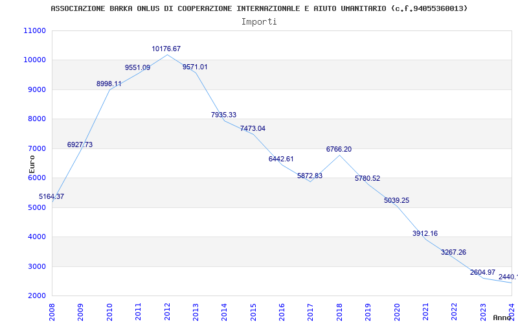Image resolution: width=518 pixels, height=324 pixels.
Task: Click x-axis year 2014
Action: 224,312
